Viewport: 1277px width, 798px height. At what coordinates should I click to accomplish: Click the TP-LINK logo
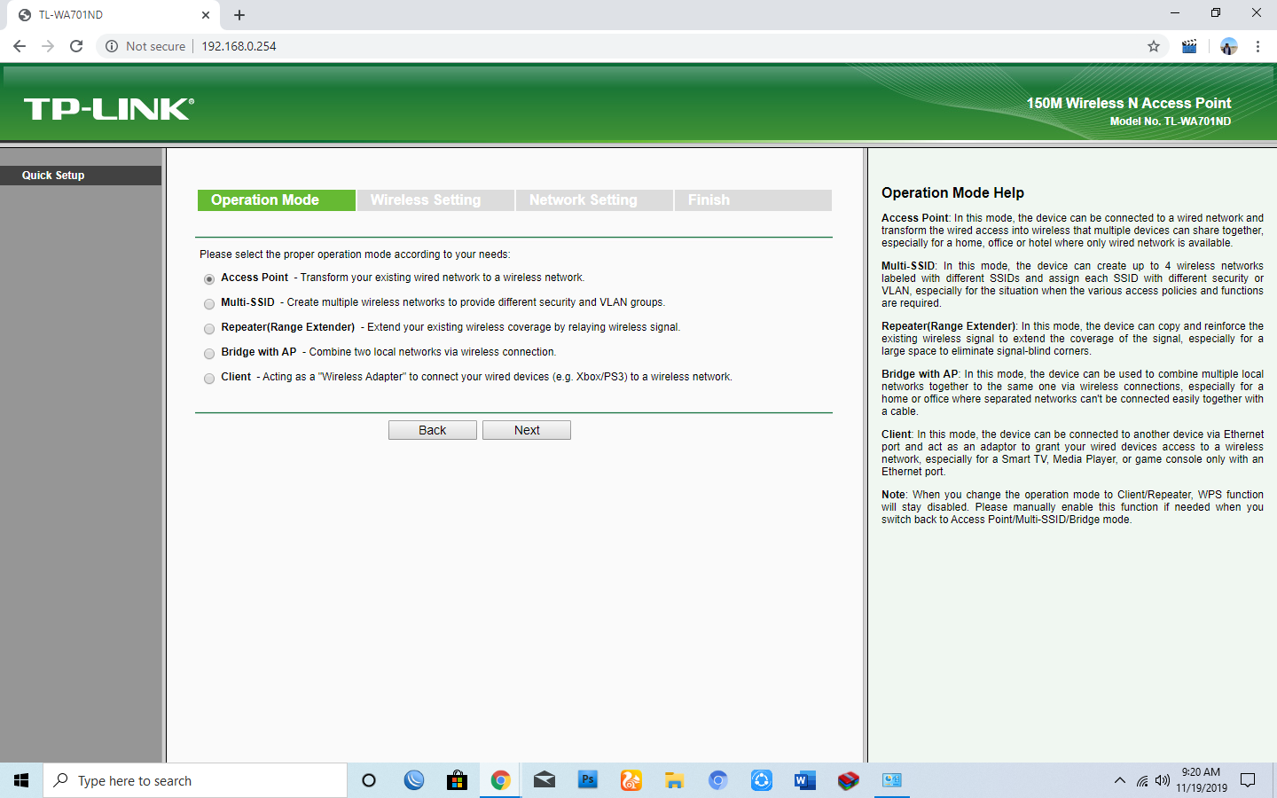[x=108, y=109]
